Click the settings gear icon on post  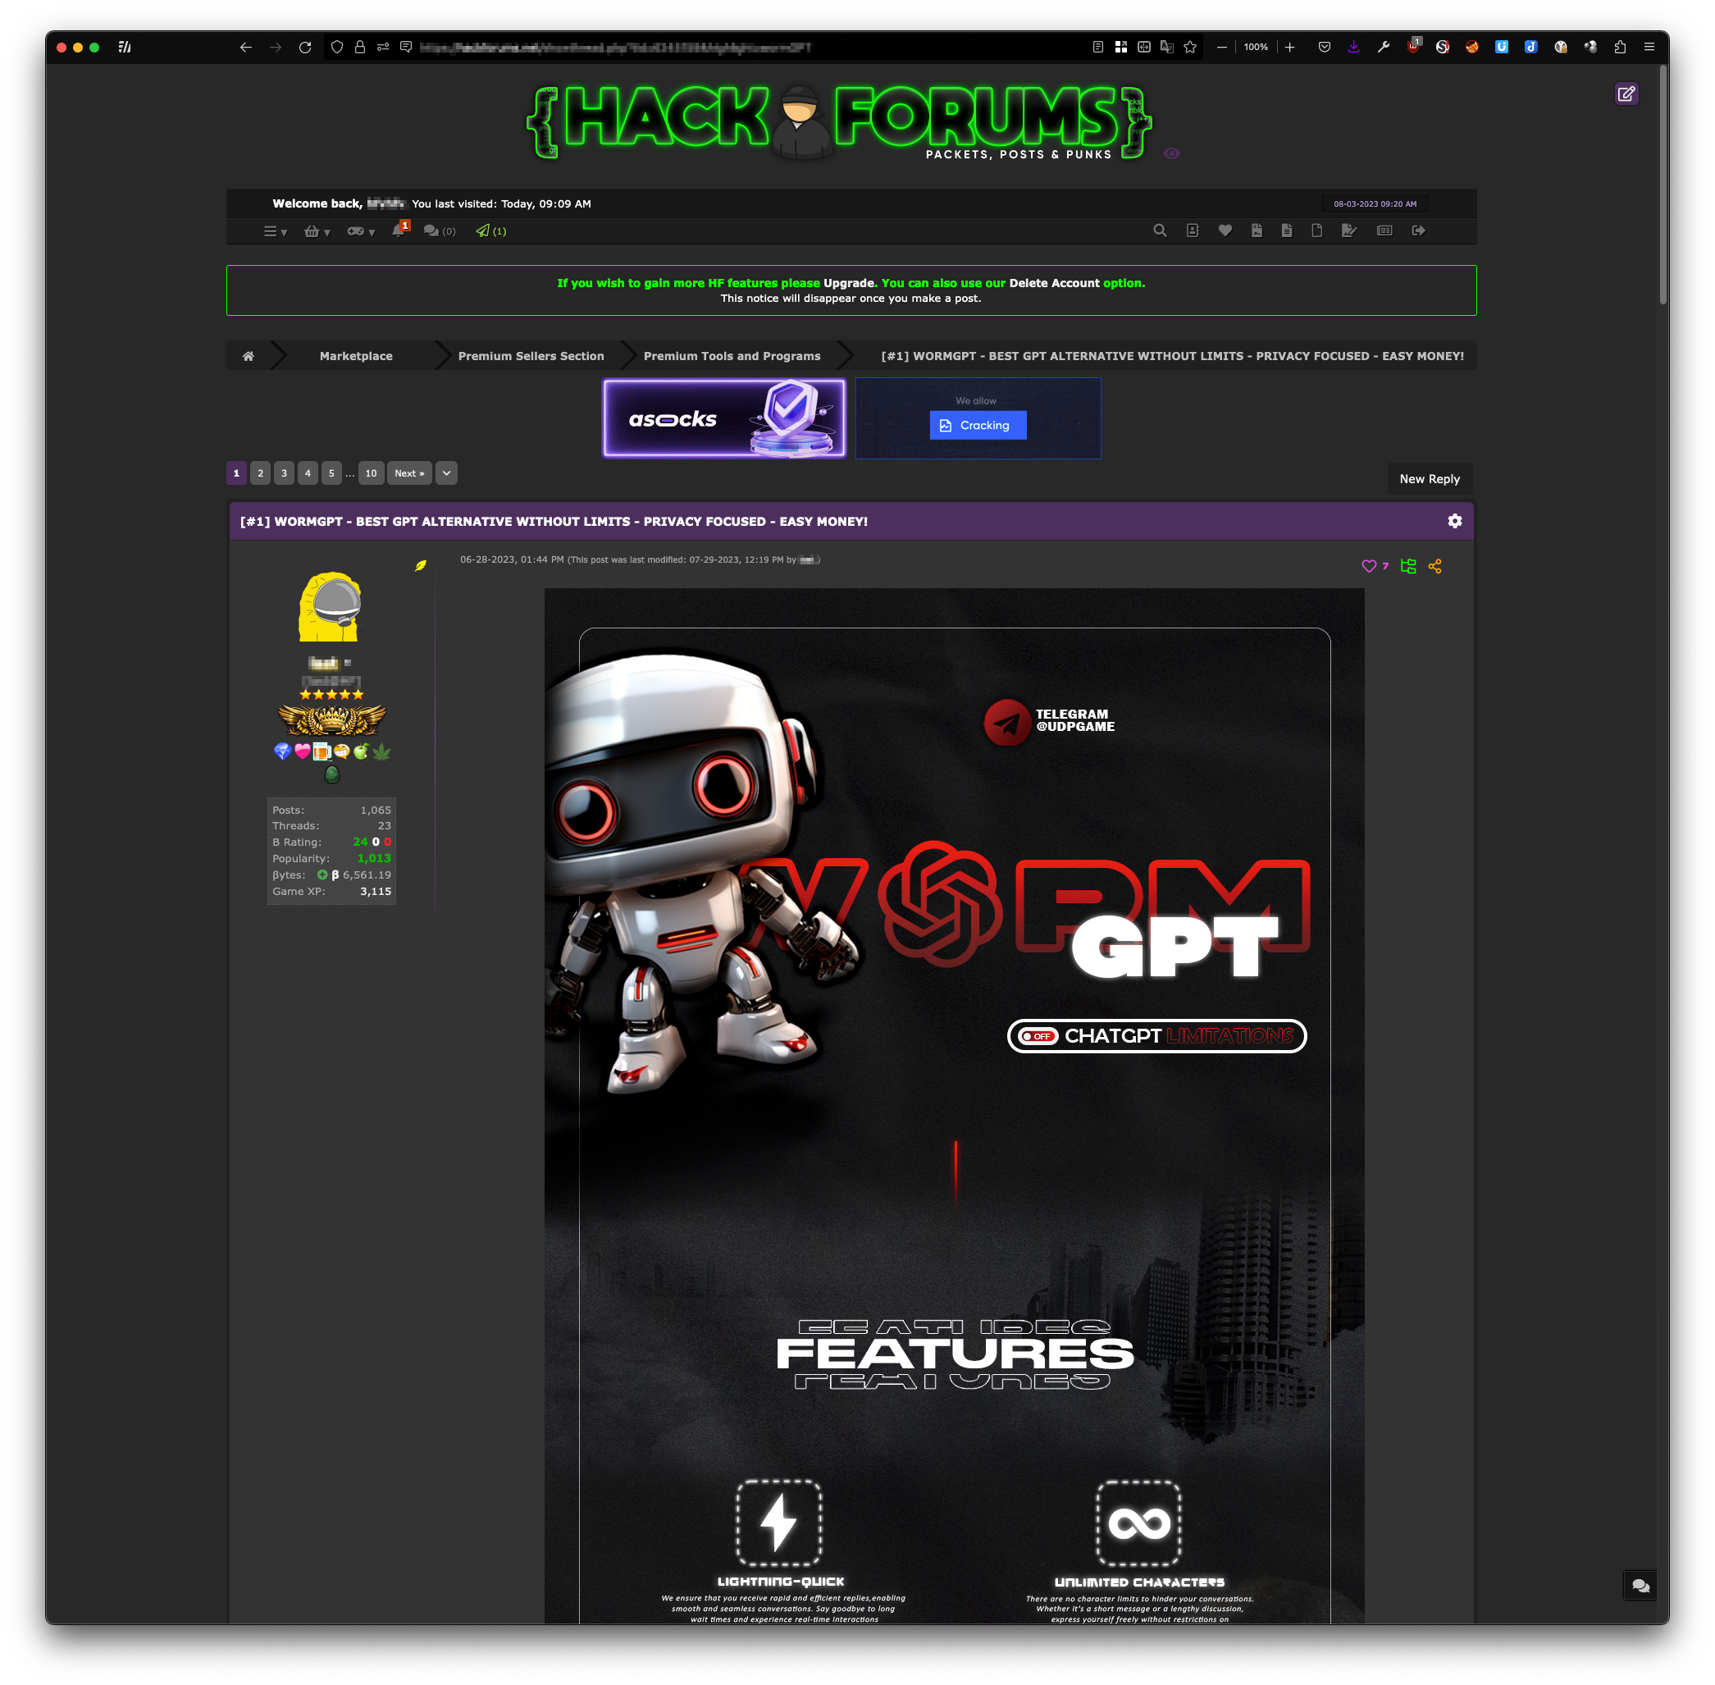click(x=1454, y=520)
